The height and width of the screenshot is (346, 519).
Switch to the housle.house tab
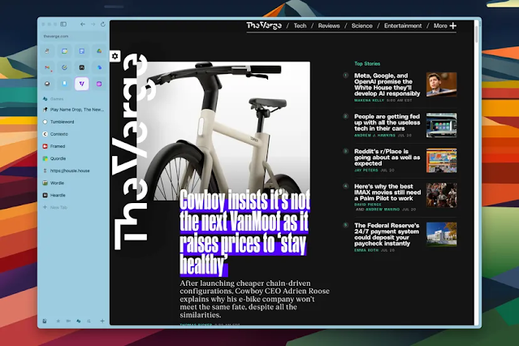click(73, 171)
